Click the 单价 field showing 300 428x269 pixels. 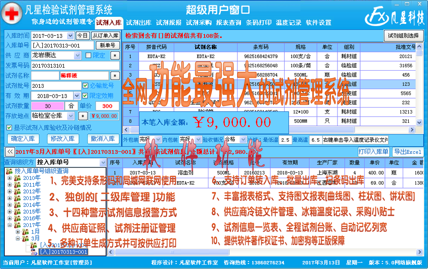coord(107,106)
